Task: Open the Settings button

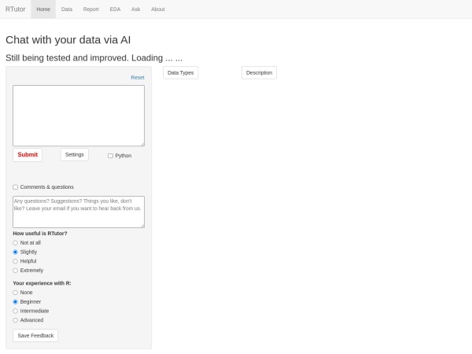Action: [x=74, y=155]
